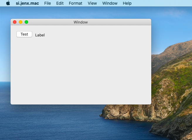Click the Window title bar text
Image resolution: width=192 pixels, height=140 pixels.
(81, 22)
